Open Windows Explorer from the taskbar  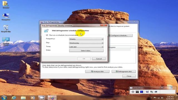[x=23, y=97]
